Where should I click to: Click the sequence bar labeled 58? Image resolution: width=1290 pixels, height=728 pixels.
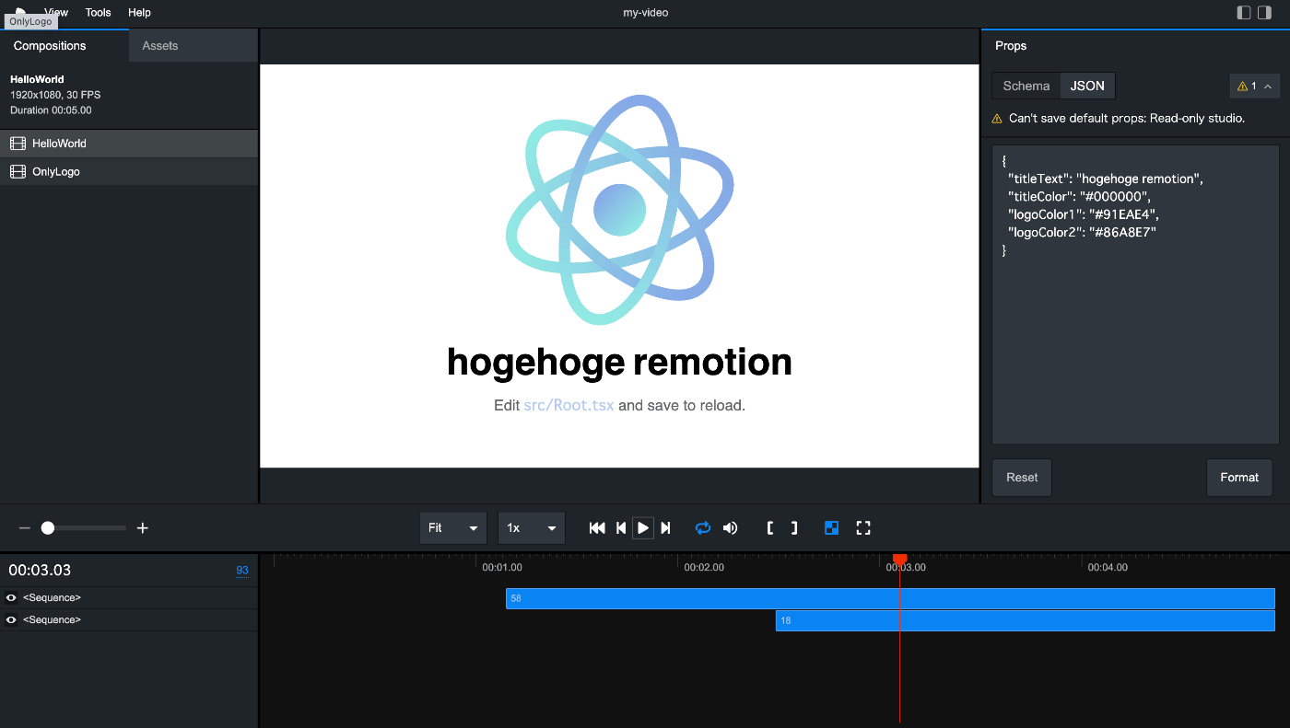(890, 598)
